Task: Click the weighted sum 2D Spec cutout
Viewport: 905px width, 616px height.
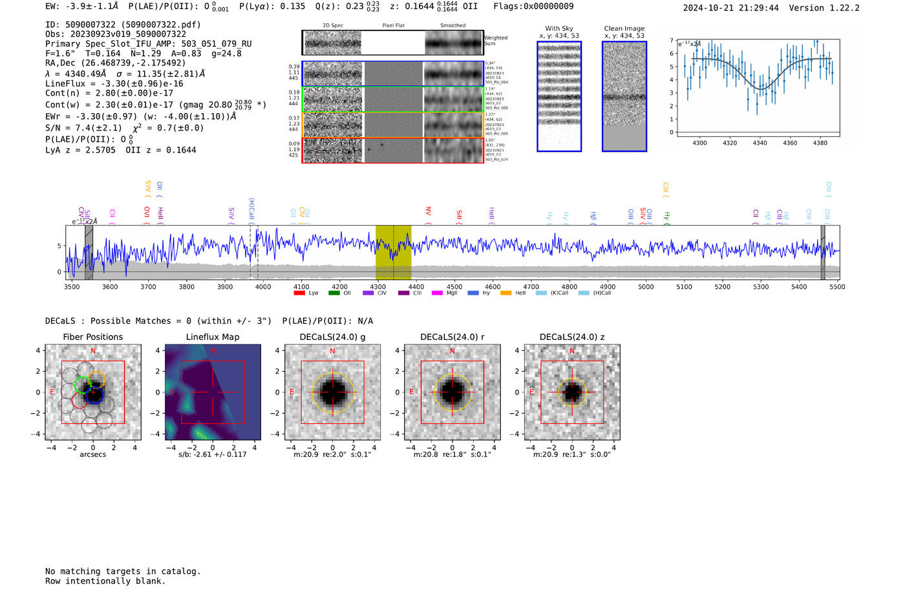Action: (x=333, y=43)
